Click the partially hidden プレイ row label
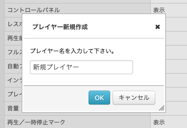Screen dimensions: 187x128 click(x=15, y=94)
